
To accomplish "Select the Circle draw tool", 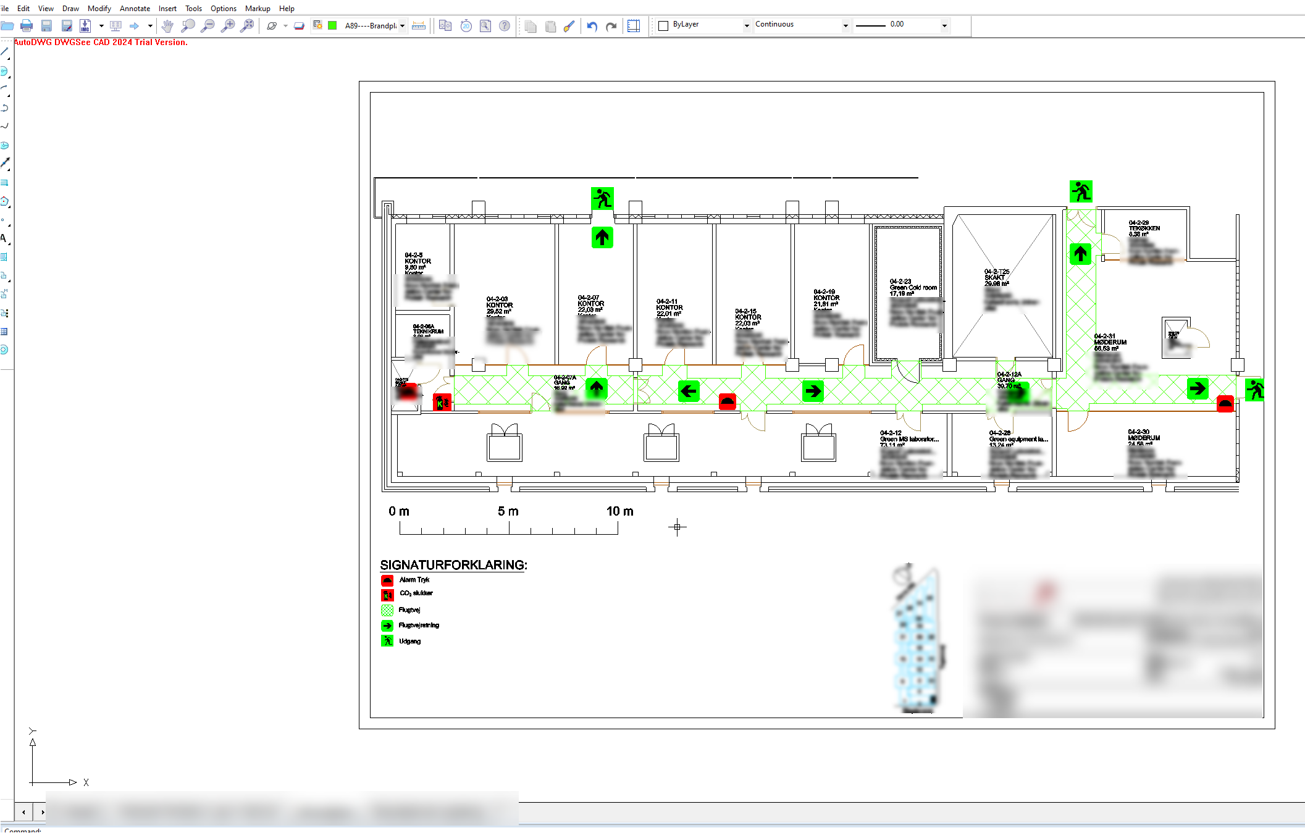I will 5,72.
